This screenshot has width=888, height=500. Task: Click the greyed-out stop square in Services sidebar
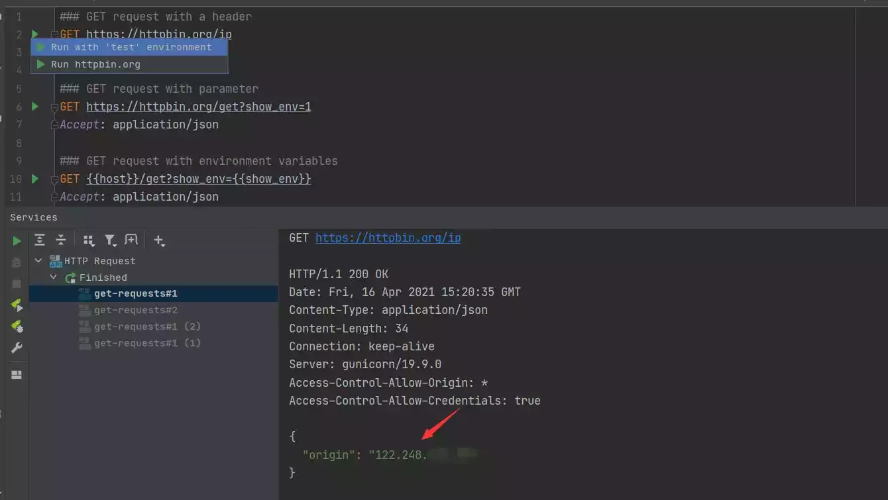(x=17, y=284)
